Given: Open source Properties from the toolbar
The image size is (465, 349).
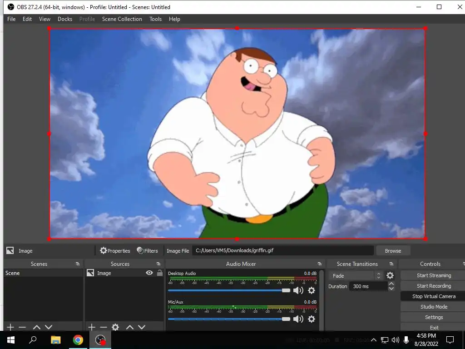Looking at the screenshot, I should (115, 251).
